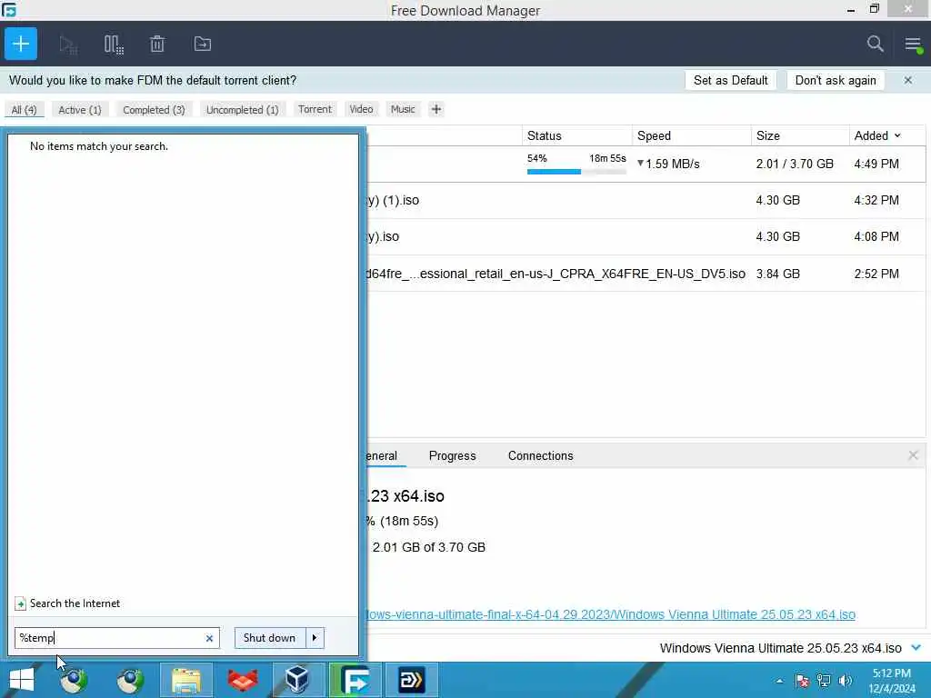Move download using the folder arrow icon
The height and width of the screenshot is (698, 931).
(203, 44)
